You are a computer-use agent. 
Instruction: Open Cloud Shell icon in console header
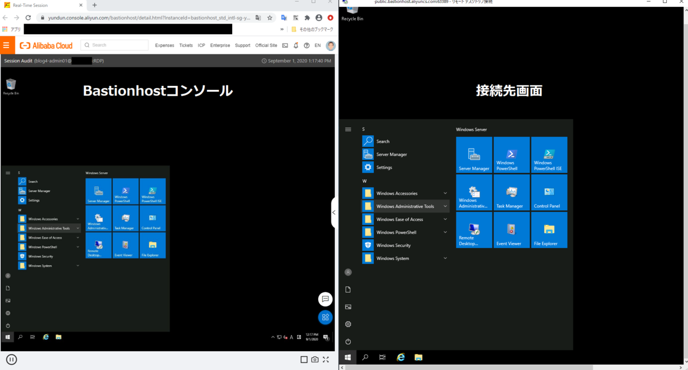[x=285, y=45]
